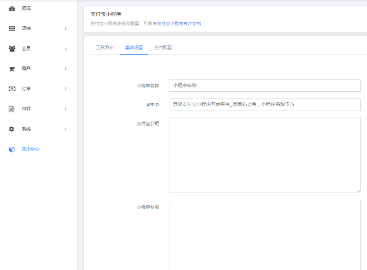Click the 店铺 grid icon

12,29
